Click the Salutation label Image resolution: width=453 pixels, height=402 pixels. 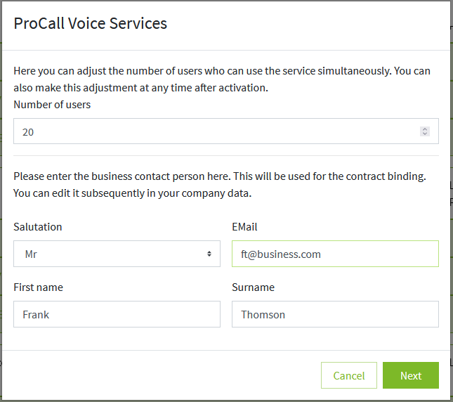(x=38, y=227)
